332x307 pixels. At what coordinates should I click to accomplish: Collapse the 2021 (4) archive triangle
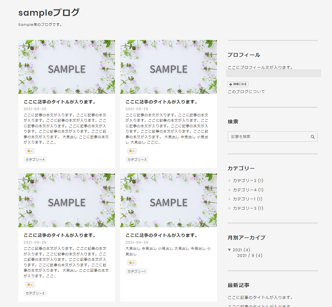pyautogui.click(x=229, y=250)
